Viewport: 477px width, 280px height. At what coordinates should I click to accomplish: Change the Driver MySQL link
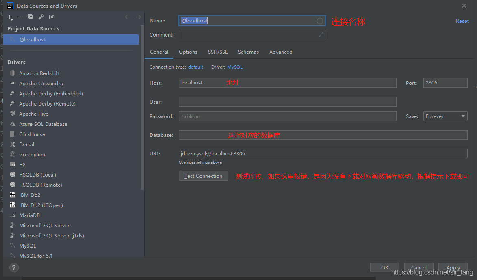pos(234,67)
